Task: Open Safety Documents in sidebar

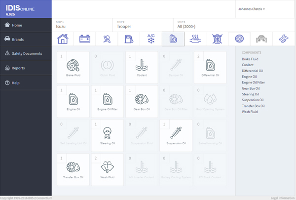Action: point(26,53)
